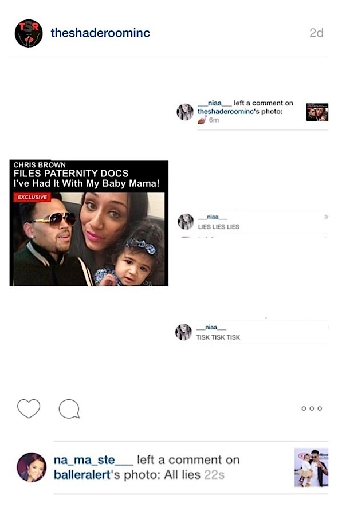Screen dimensions: 338x507
Task: Click the red EXCLUSIVE badge
Action: tap(32, 197)
